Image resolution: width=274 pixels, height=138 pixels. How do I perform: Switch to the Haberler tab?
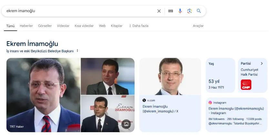click(x=26, y=26)
